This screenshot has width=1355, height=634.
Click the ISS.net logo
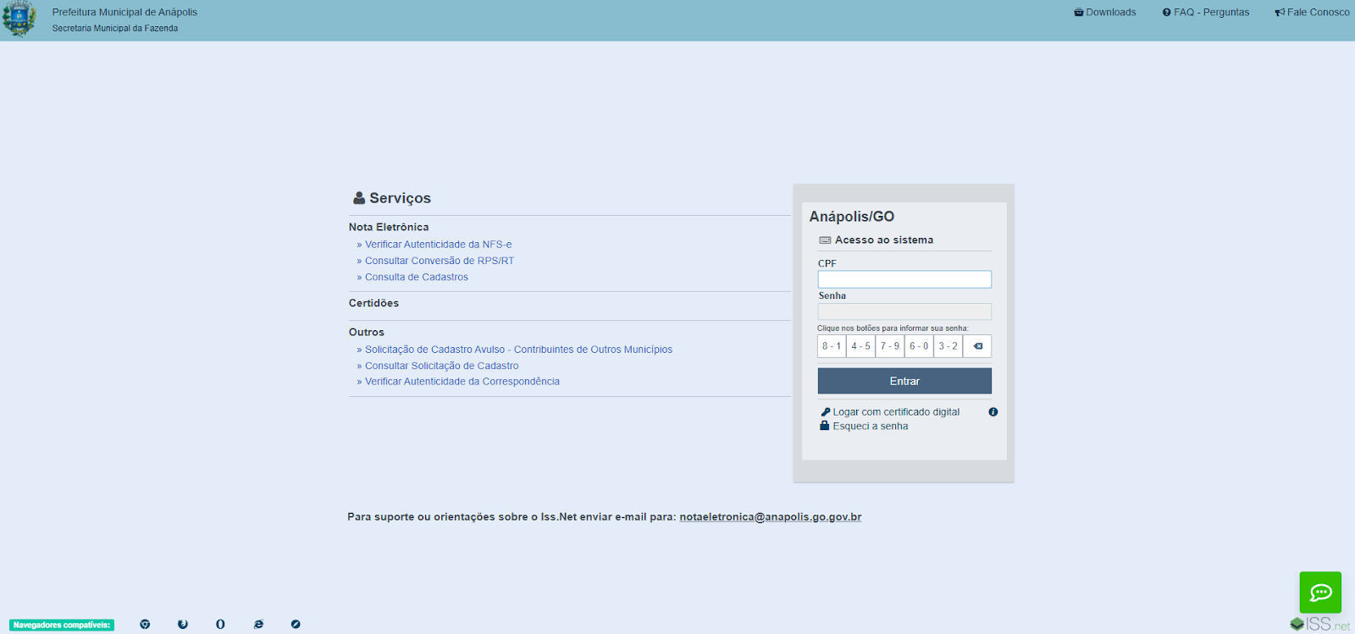pos(1320,625)
